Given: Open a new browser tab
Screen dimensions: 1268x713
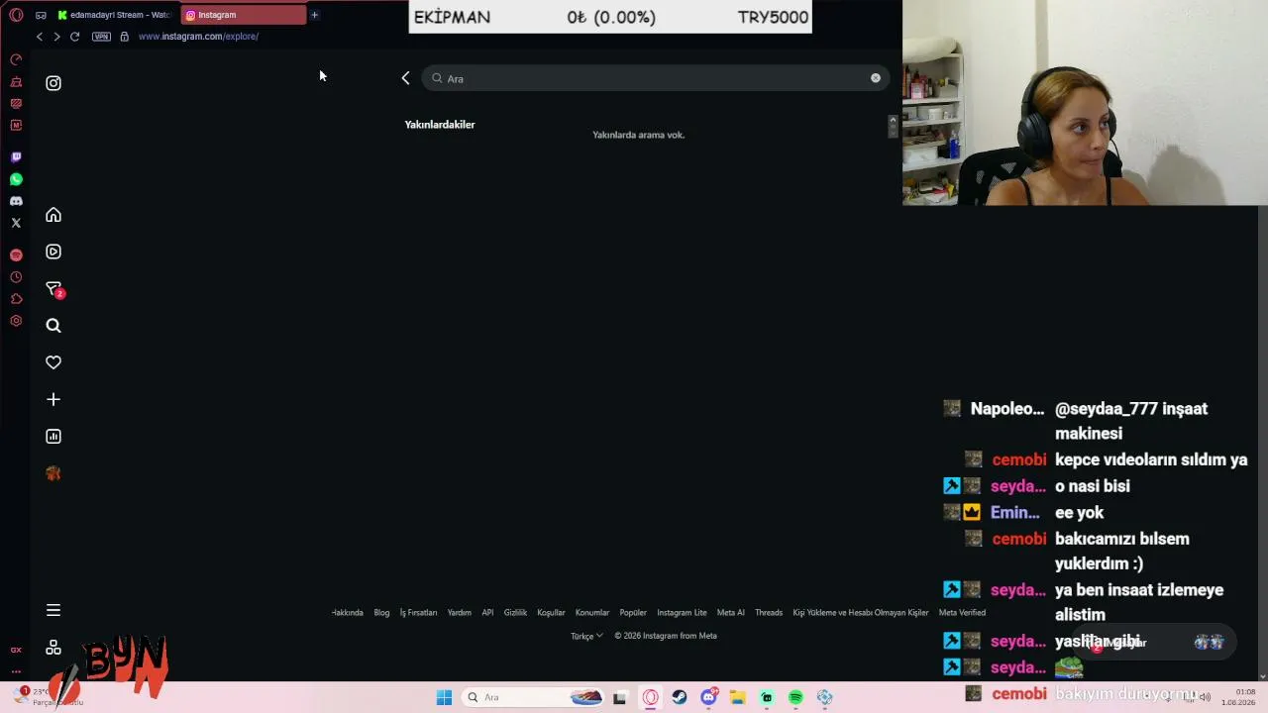Looking at the screenshot, I should pos(315,15).
